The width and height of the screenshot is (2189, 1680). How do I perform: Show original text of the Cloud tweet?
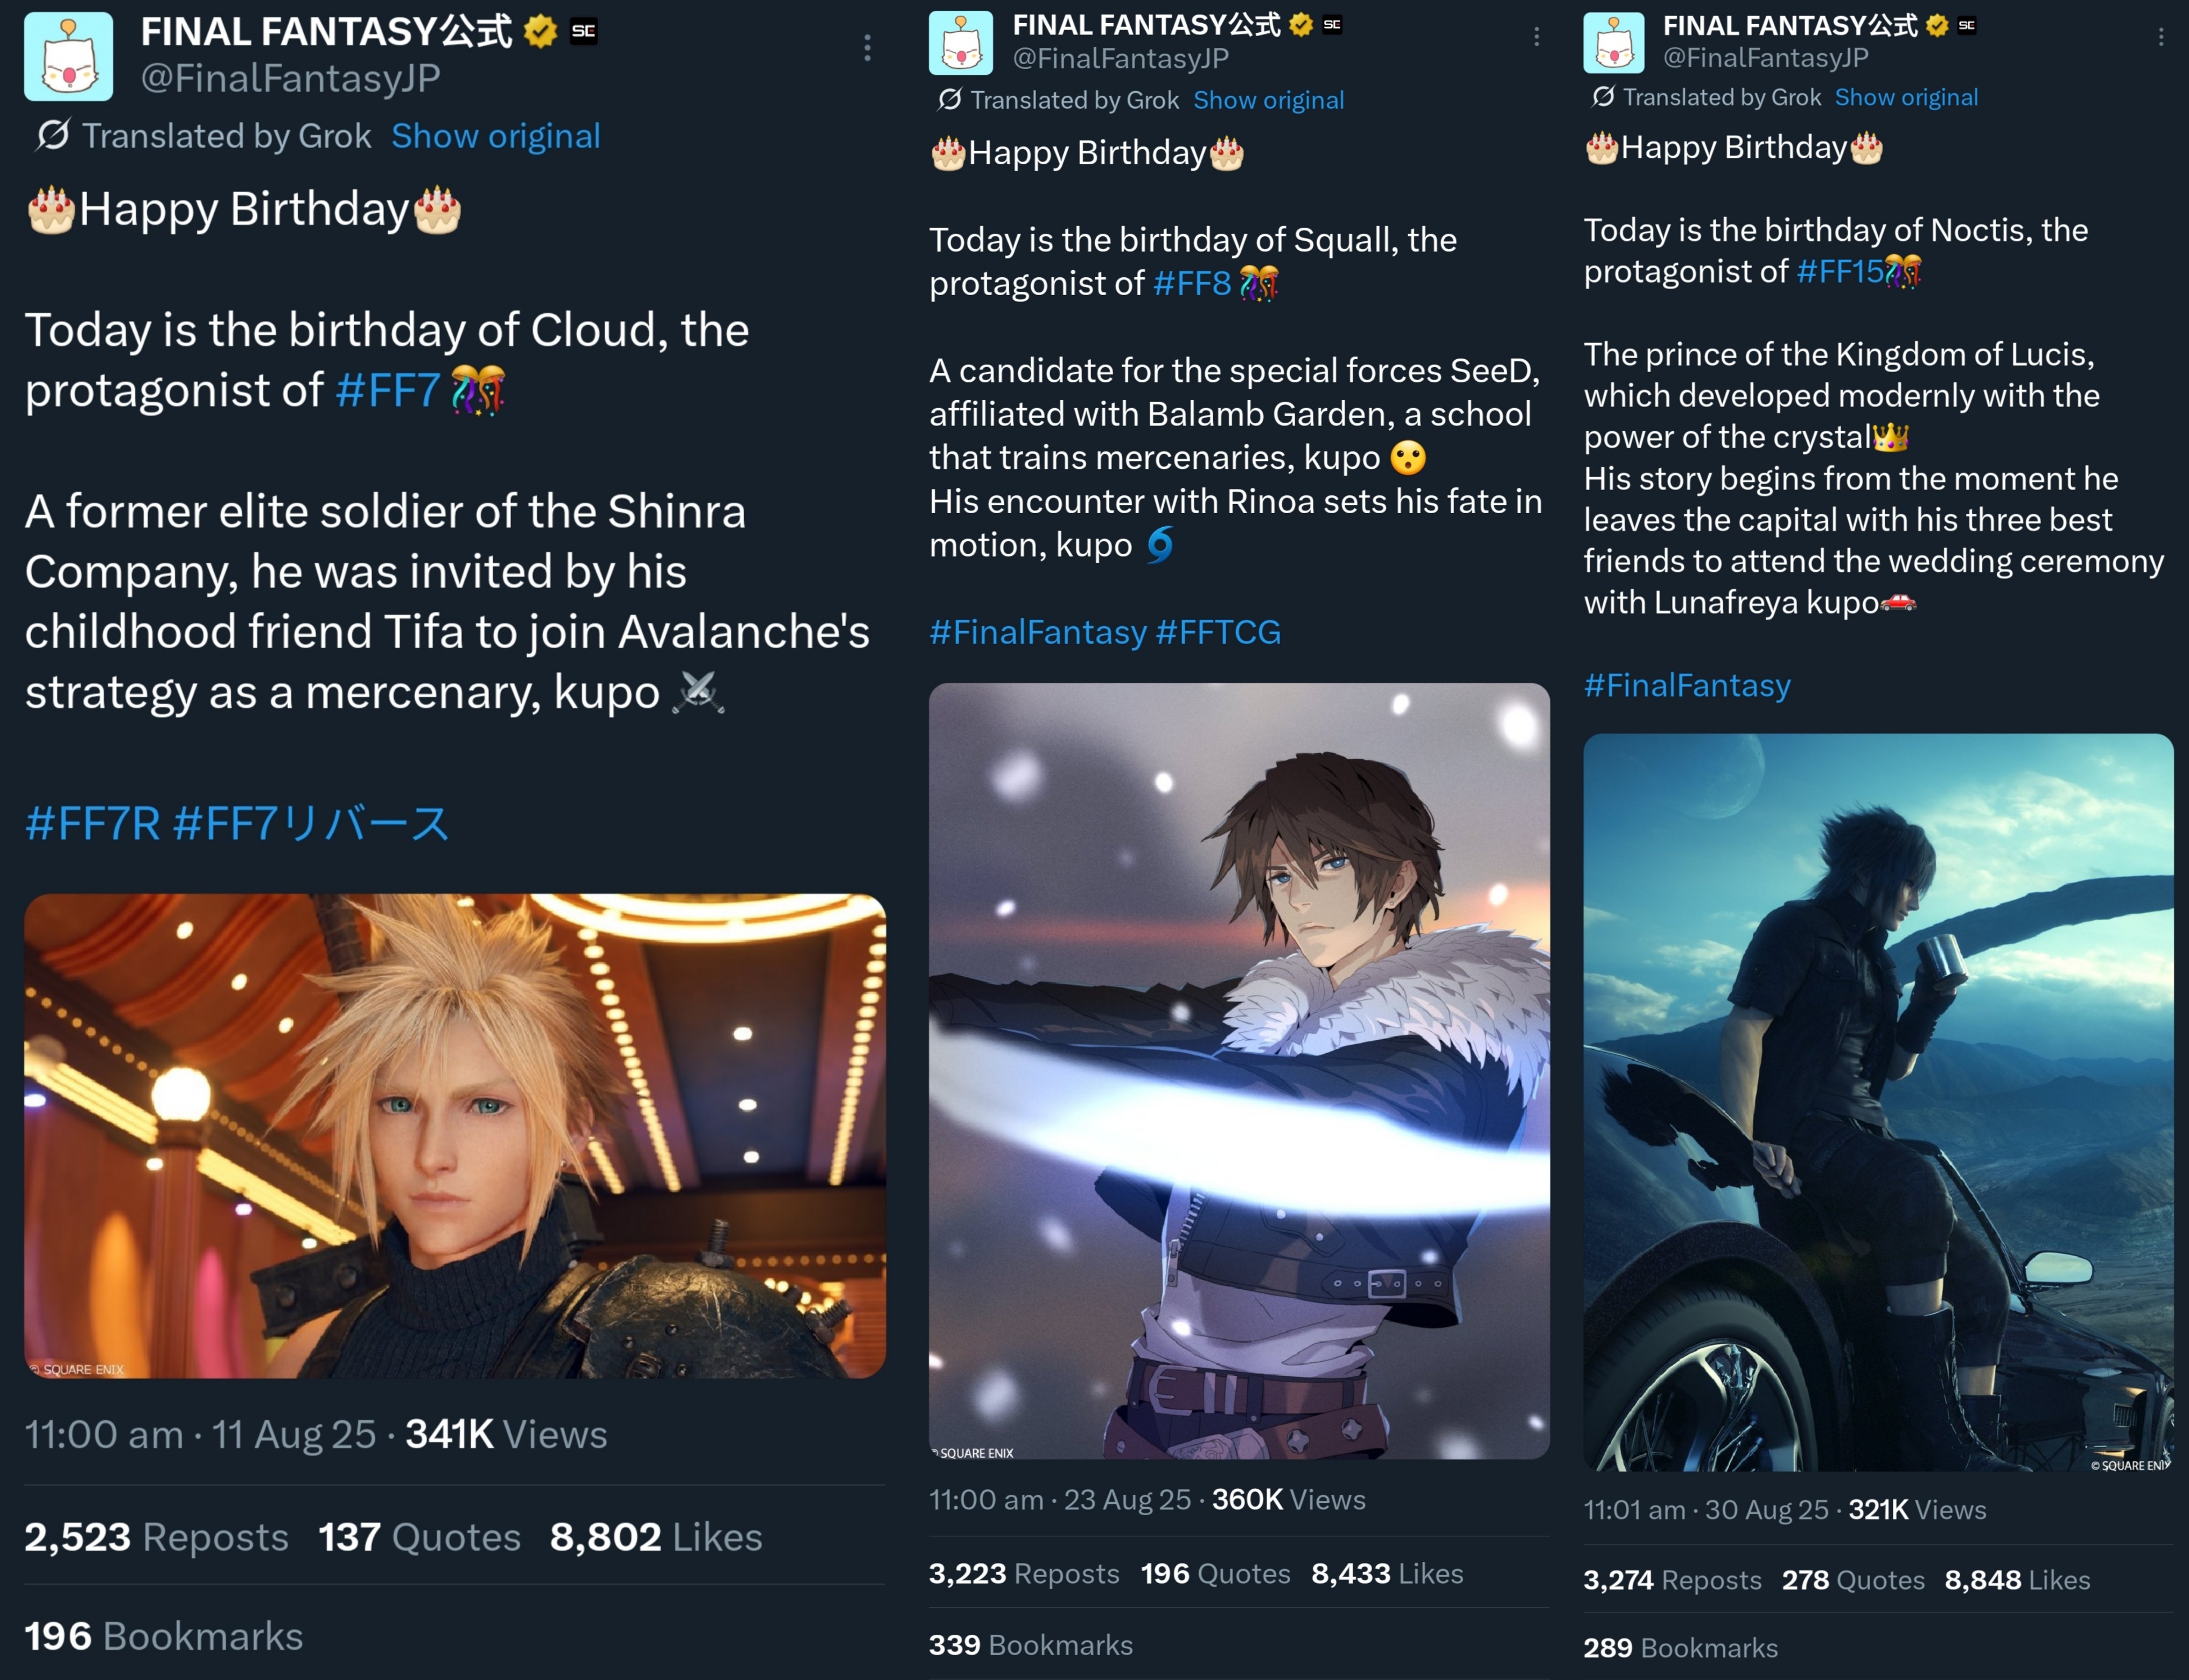[x=495, y=136]
